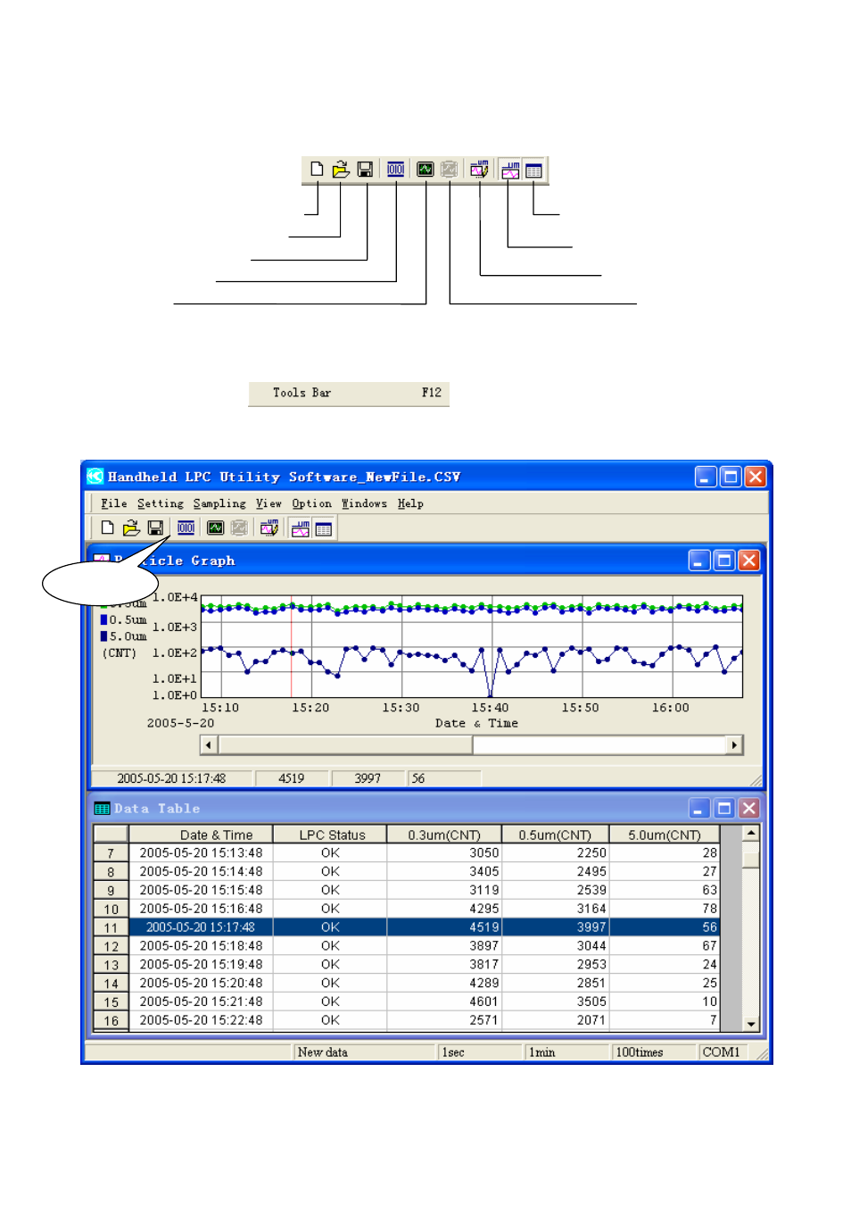Screen dimensions: 851x1205
Task: Click the data table scroll down arrow
Action: tap(751, 1024)
